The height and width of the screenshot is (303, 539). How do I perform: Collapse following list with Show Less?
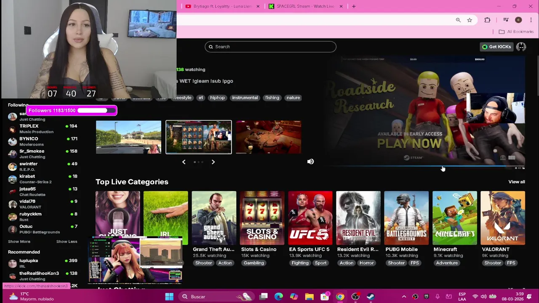[x=67, y=242]
